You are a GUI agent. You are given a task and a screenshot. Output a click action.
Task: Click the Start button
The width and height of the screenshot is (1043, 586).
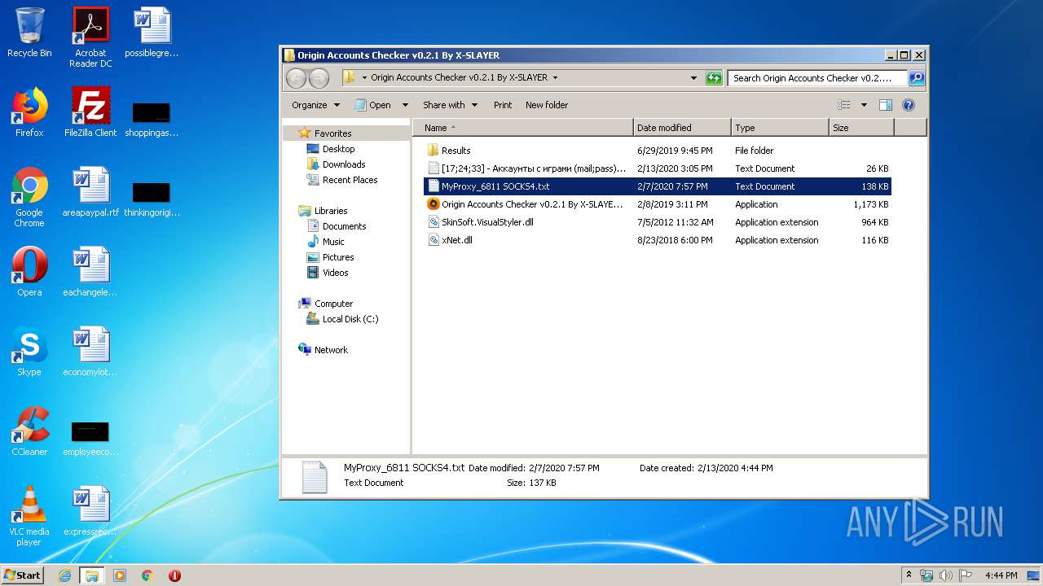(x=22, y=575)
